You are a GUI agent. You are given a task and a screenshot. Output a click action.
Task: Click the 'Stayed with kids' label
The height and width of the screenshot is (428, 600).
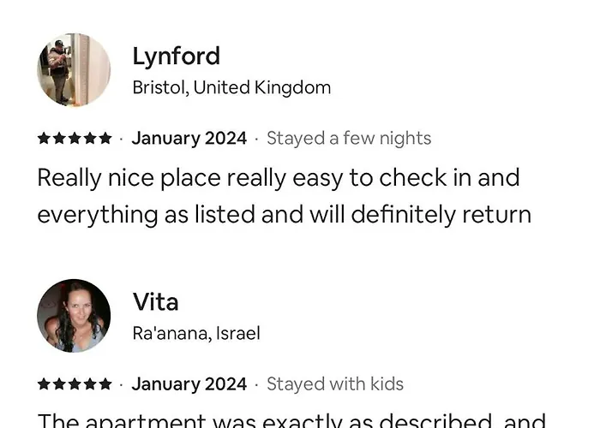pos(335,384)
